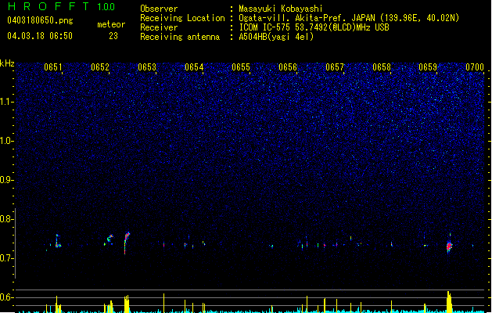
Task: Click the 0651 time marker
Action: click(53, 67)
